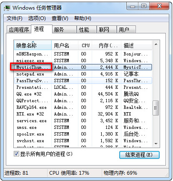This screenshot has height=181, width=173.
Task: Open the 帮助(H) menu
Action: (83, 18)
